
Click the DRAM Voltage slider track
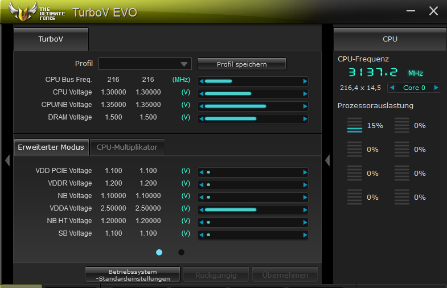[x=253, y=119]
